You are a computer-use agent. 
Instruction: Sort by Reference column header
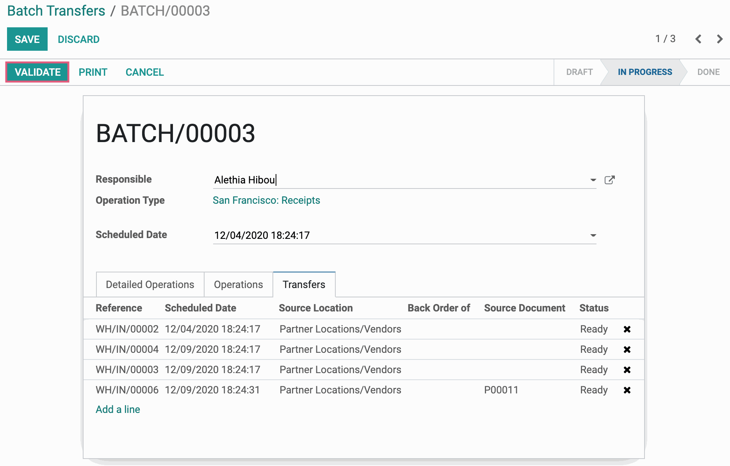119,308
